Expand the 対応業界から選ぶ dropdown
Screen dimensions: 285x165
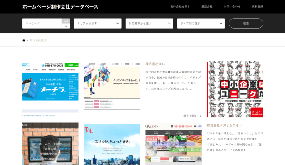point(149,24)
